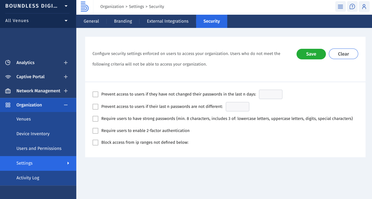Expand the Analytics section with plus
Screen dimensions: 372x199
(x=66, y=63)
